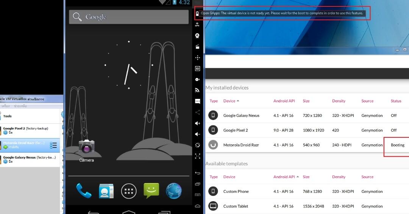
Task: Open the Disk I/O widget in emulator toolbar
Action: pos(197,80)
